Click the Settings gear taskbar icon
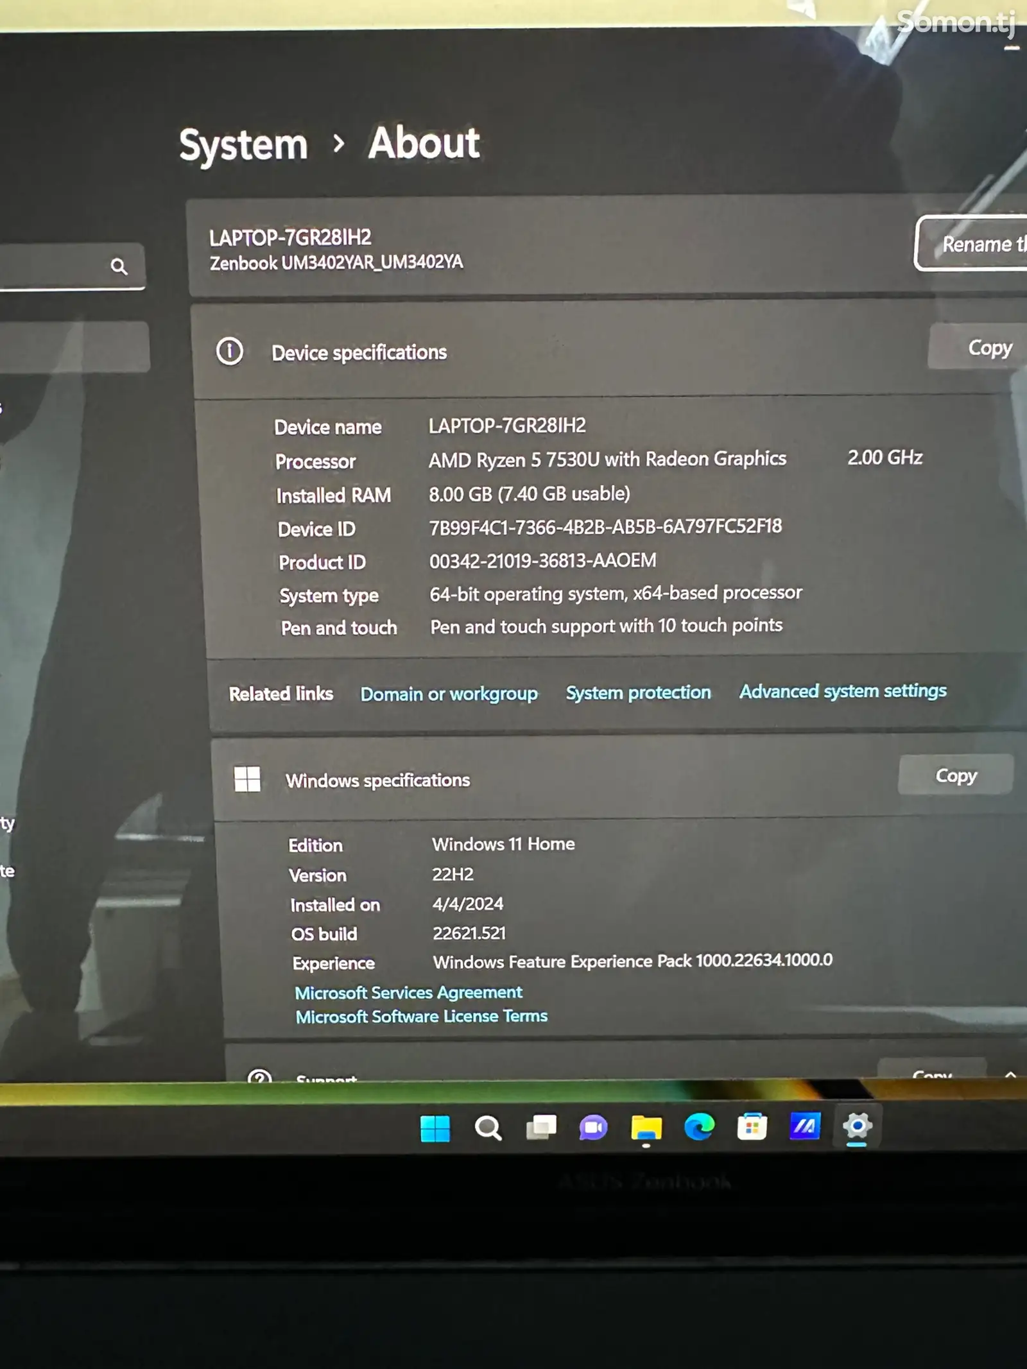Image resolution: width=1027 pixels, height=1369 pixels. click(857, 1125)
